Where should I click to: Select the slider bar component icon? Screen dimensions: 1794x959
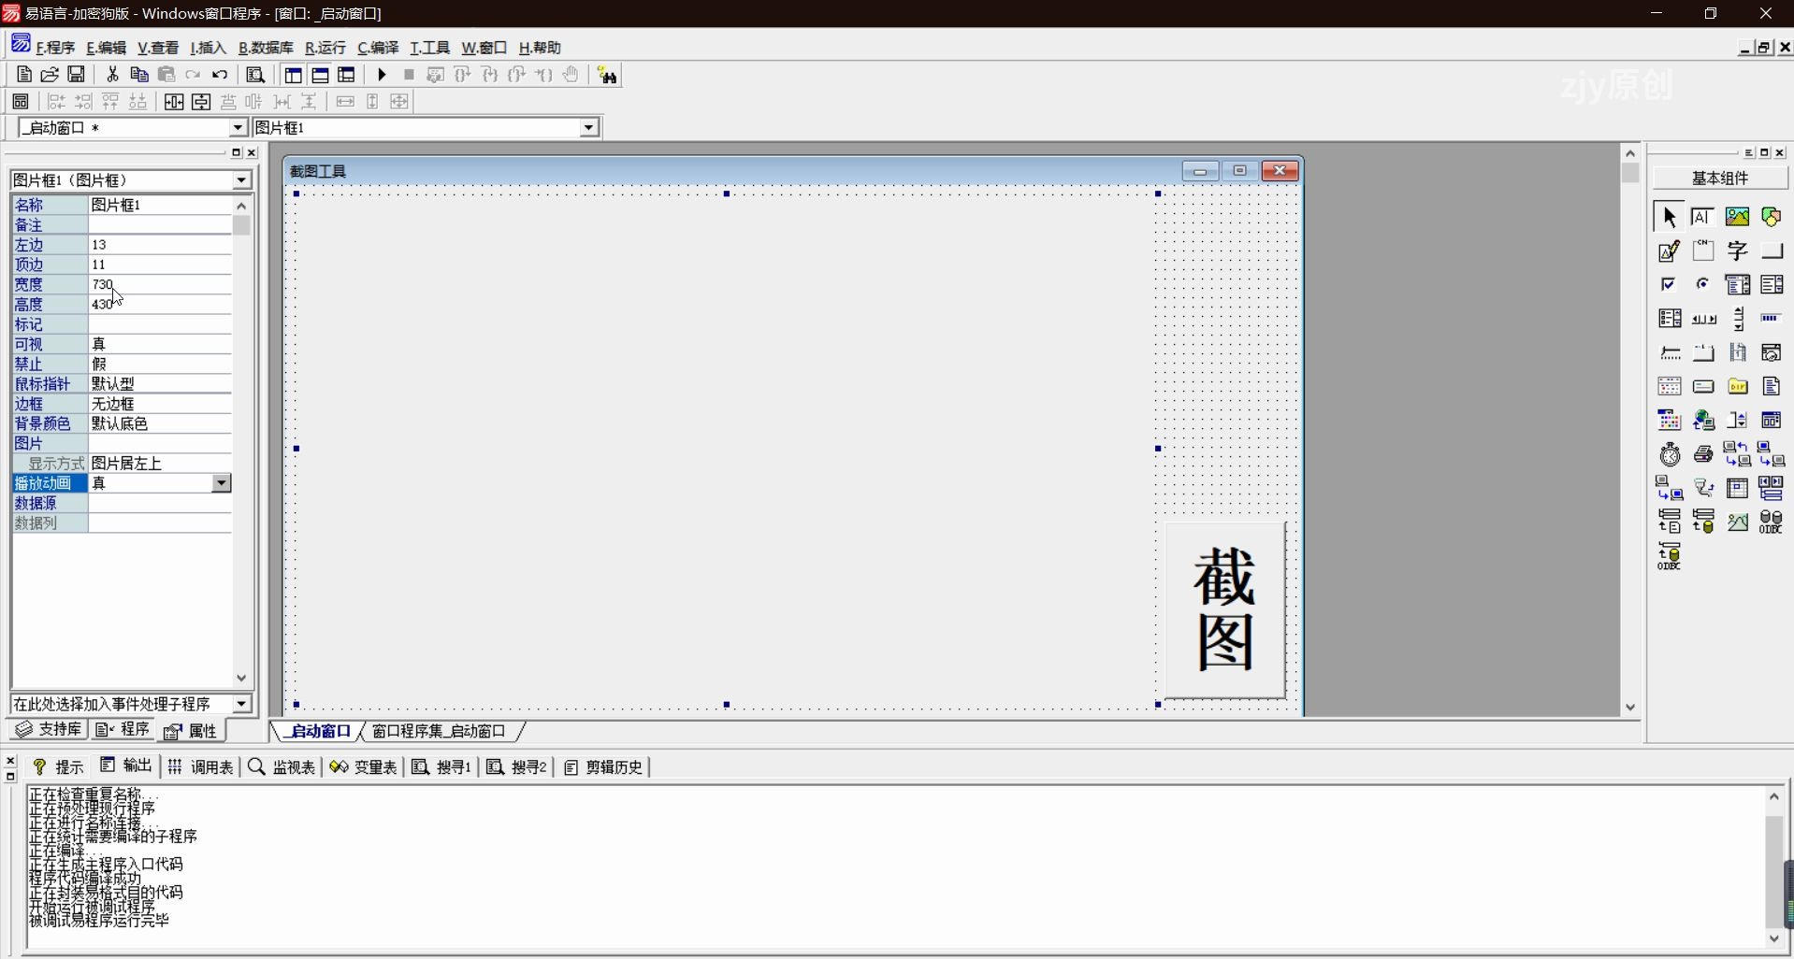coord(1670,352)
